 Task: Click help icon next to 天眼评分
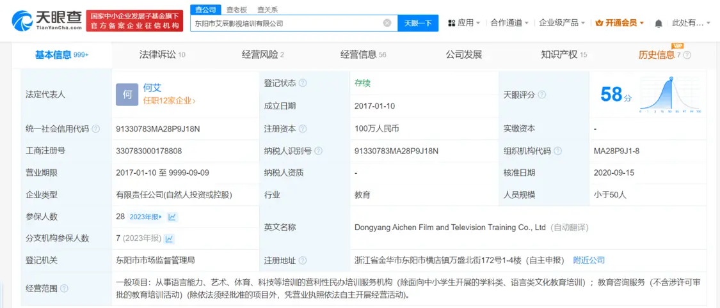[542, 95]
